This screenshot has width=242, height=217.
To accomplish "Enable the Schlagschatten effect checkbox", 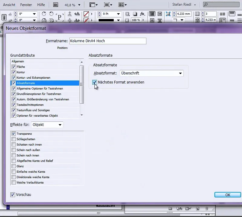I will coord(14,139).
